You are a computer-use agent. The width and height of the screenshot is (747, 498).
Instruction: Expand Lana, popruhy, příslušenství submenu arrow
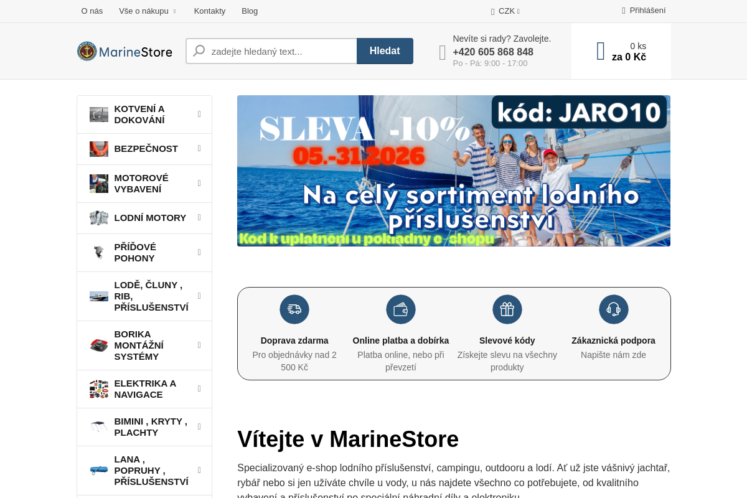coord(199,470)
